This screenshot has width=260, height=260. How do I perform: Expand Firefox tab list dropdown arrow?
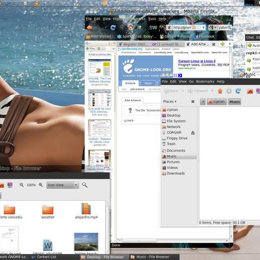[229, 44]
